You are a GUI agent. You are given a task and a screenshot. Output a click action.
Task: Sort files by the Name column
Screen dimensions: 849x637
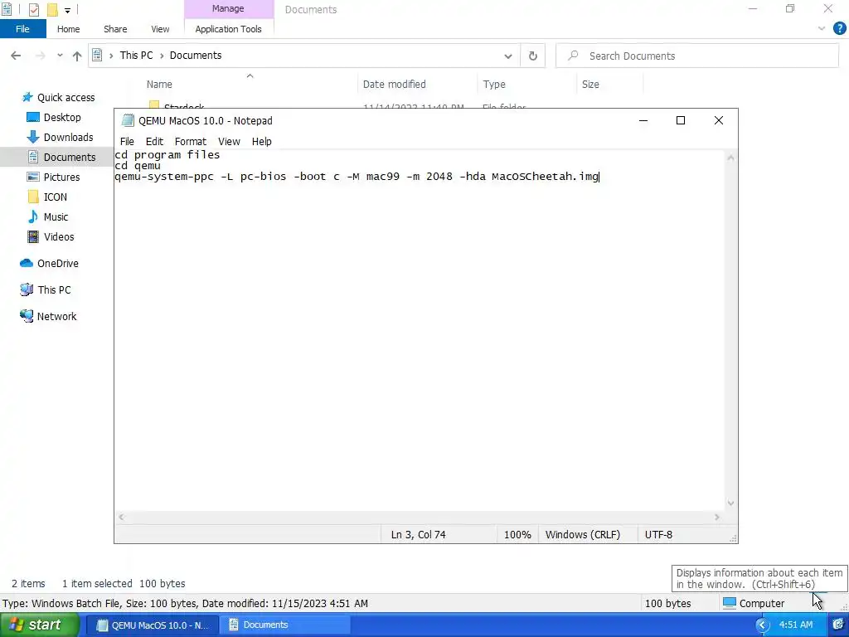[x=159, y=84]
